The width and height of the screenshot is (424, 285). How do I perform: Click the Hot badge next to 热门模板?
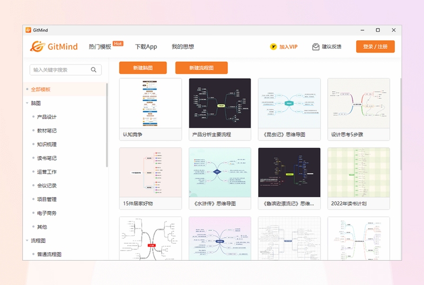click(118, 44)
